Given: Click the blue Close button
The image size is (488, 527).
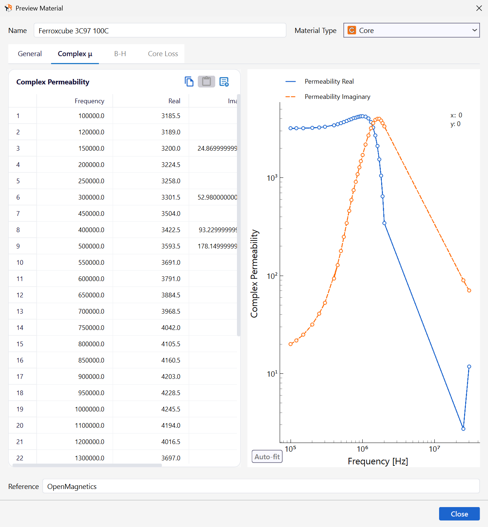Looking at the screenshot, I should tap(459, 514).
